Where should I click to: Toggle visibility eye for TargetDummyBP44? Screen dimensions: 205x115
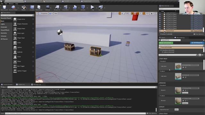pos(160,19)
